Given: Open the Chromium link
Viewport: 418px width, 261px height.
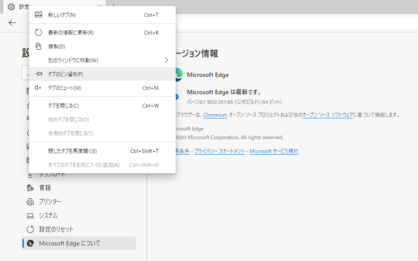Looking at the screenshot, I should point(215,115).
